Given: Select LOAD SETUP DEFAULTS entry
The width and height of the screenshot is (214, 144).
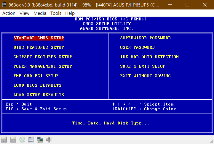Looking at the screenshot, I should (39, 95).
